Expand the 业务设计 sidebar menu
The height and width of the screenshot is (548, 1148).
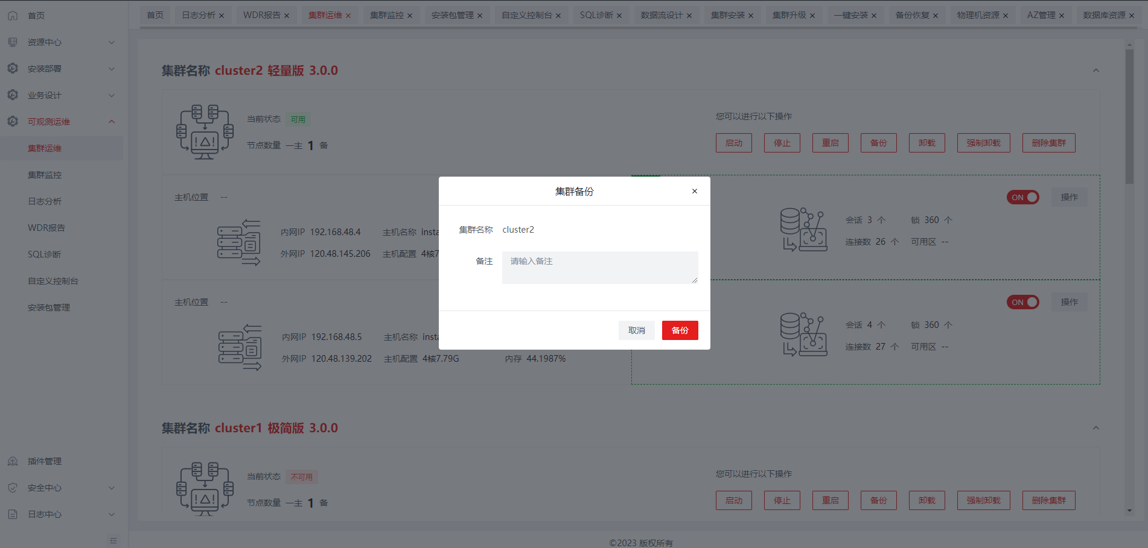112,95
